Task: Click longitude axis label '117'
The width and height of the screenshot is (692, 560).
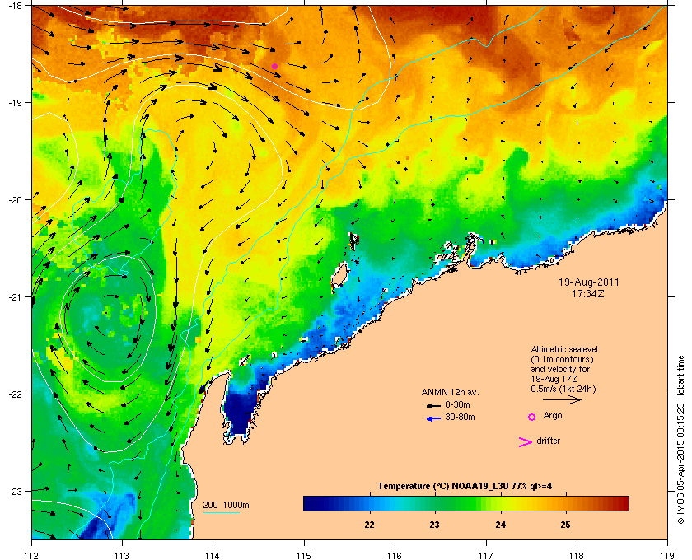Action: click(x=486, y=555)
